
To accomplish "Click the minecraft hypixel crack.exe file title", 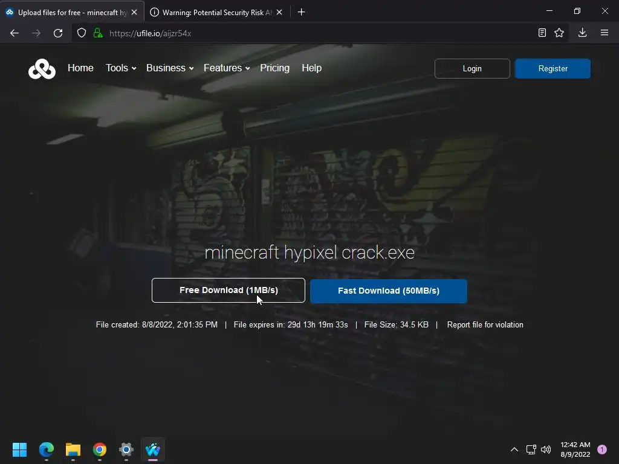I will pos(309,253).
